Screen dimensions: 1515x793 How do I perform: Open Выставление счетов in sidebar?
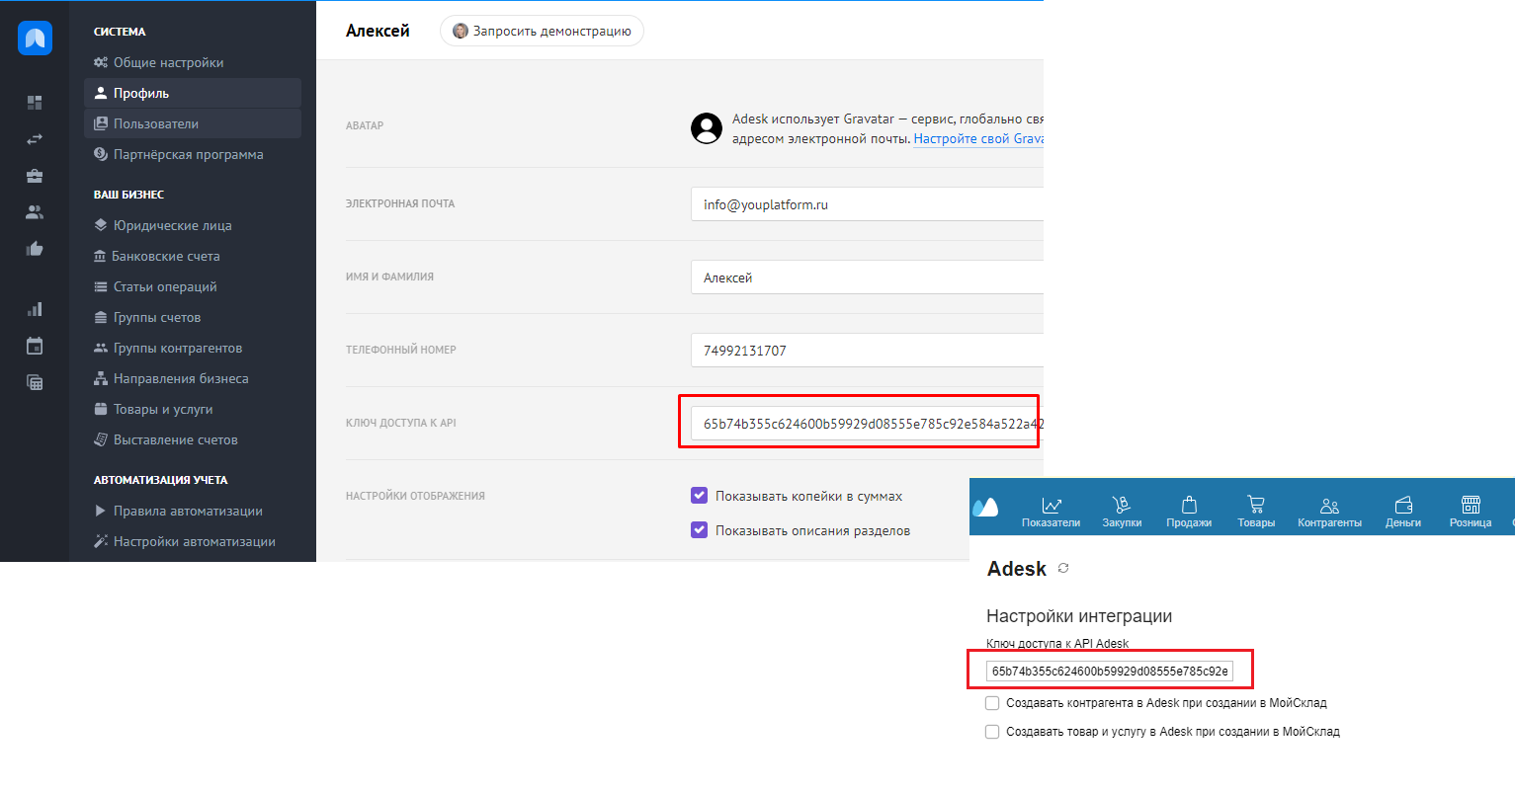coord(193,439)
